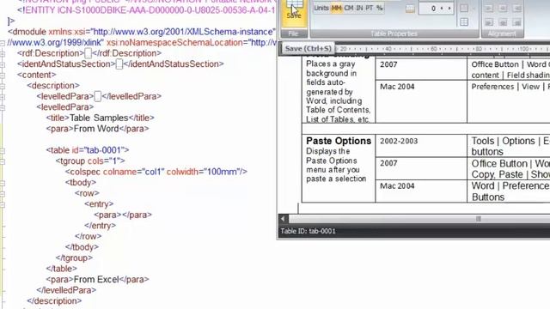Click the top-center icon in the Alignment group
The height and width of the screenshot is (309, 550).
click(x=503, y=9)
